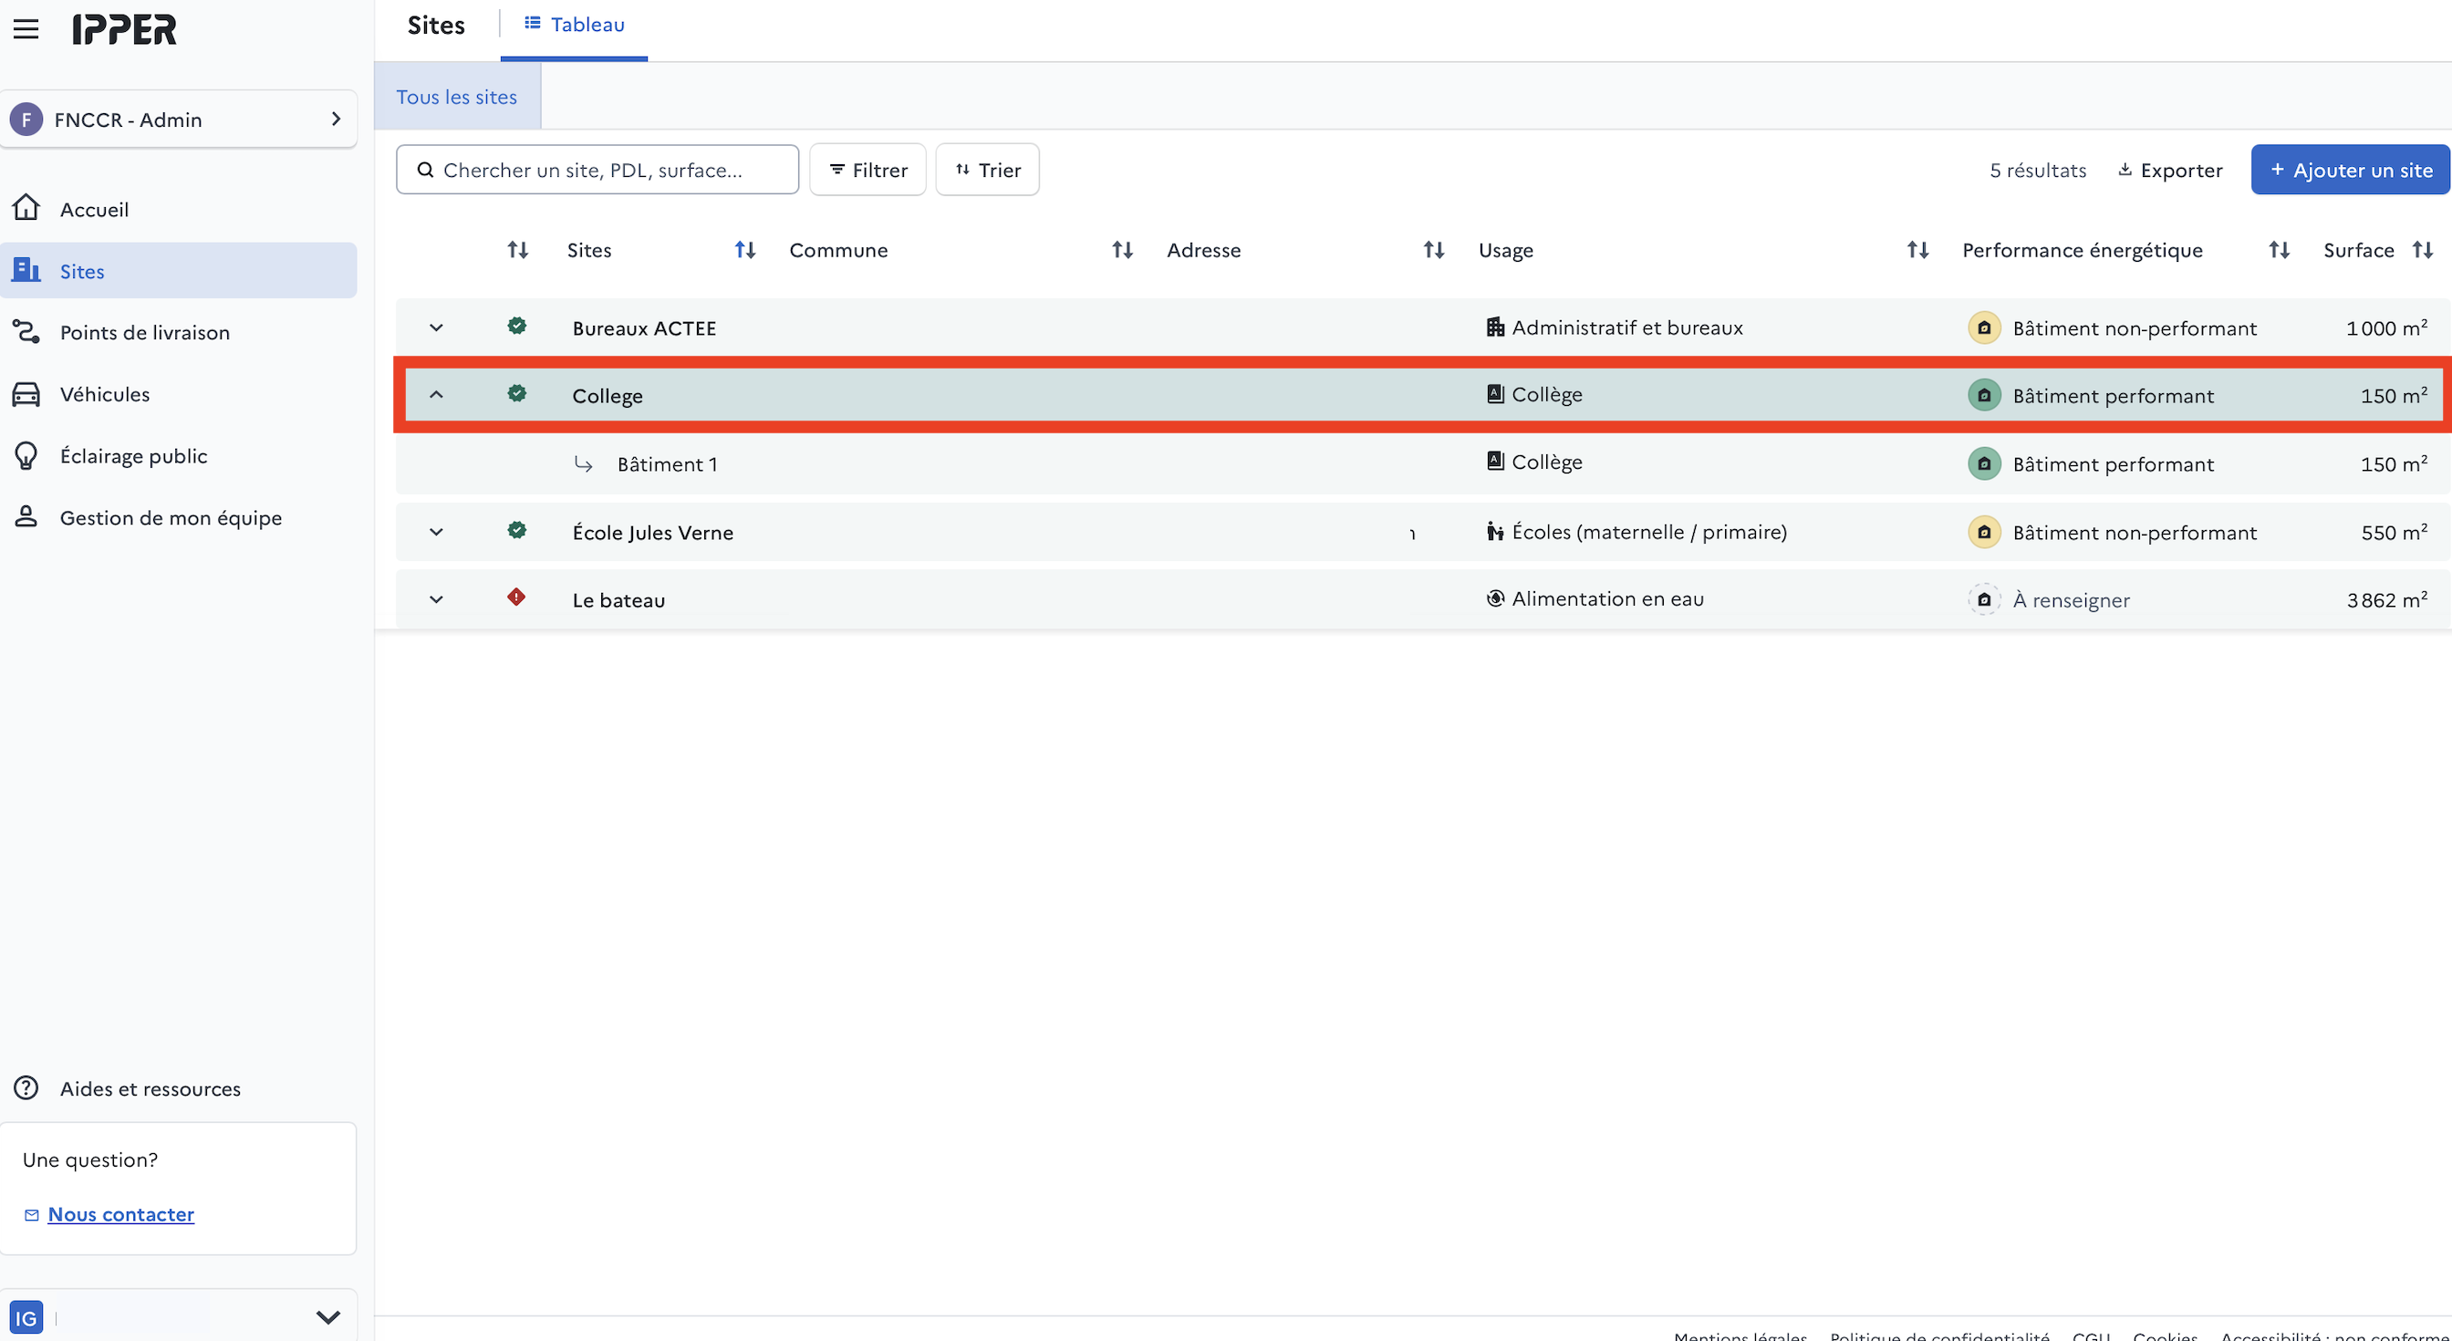
Task: Click the Points de livraison route icon
Action: (x=26, y=332)
